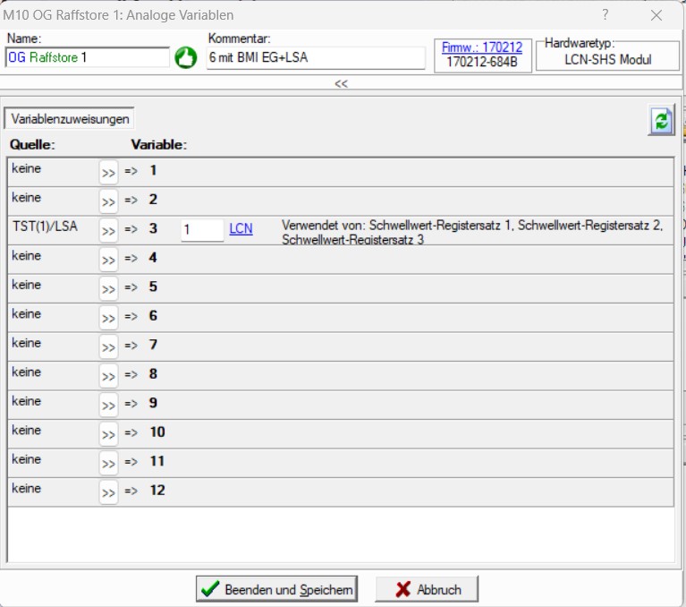The height and width of the screenshot is (607, 686).
Task: Click the green refresh icon at top right
Action: pyautogui.click(x=661, y=121)
